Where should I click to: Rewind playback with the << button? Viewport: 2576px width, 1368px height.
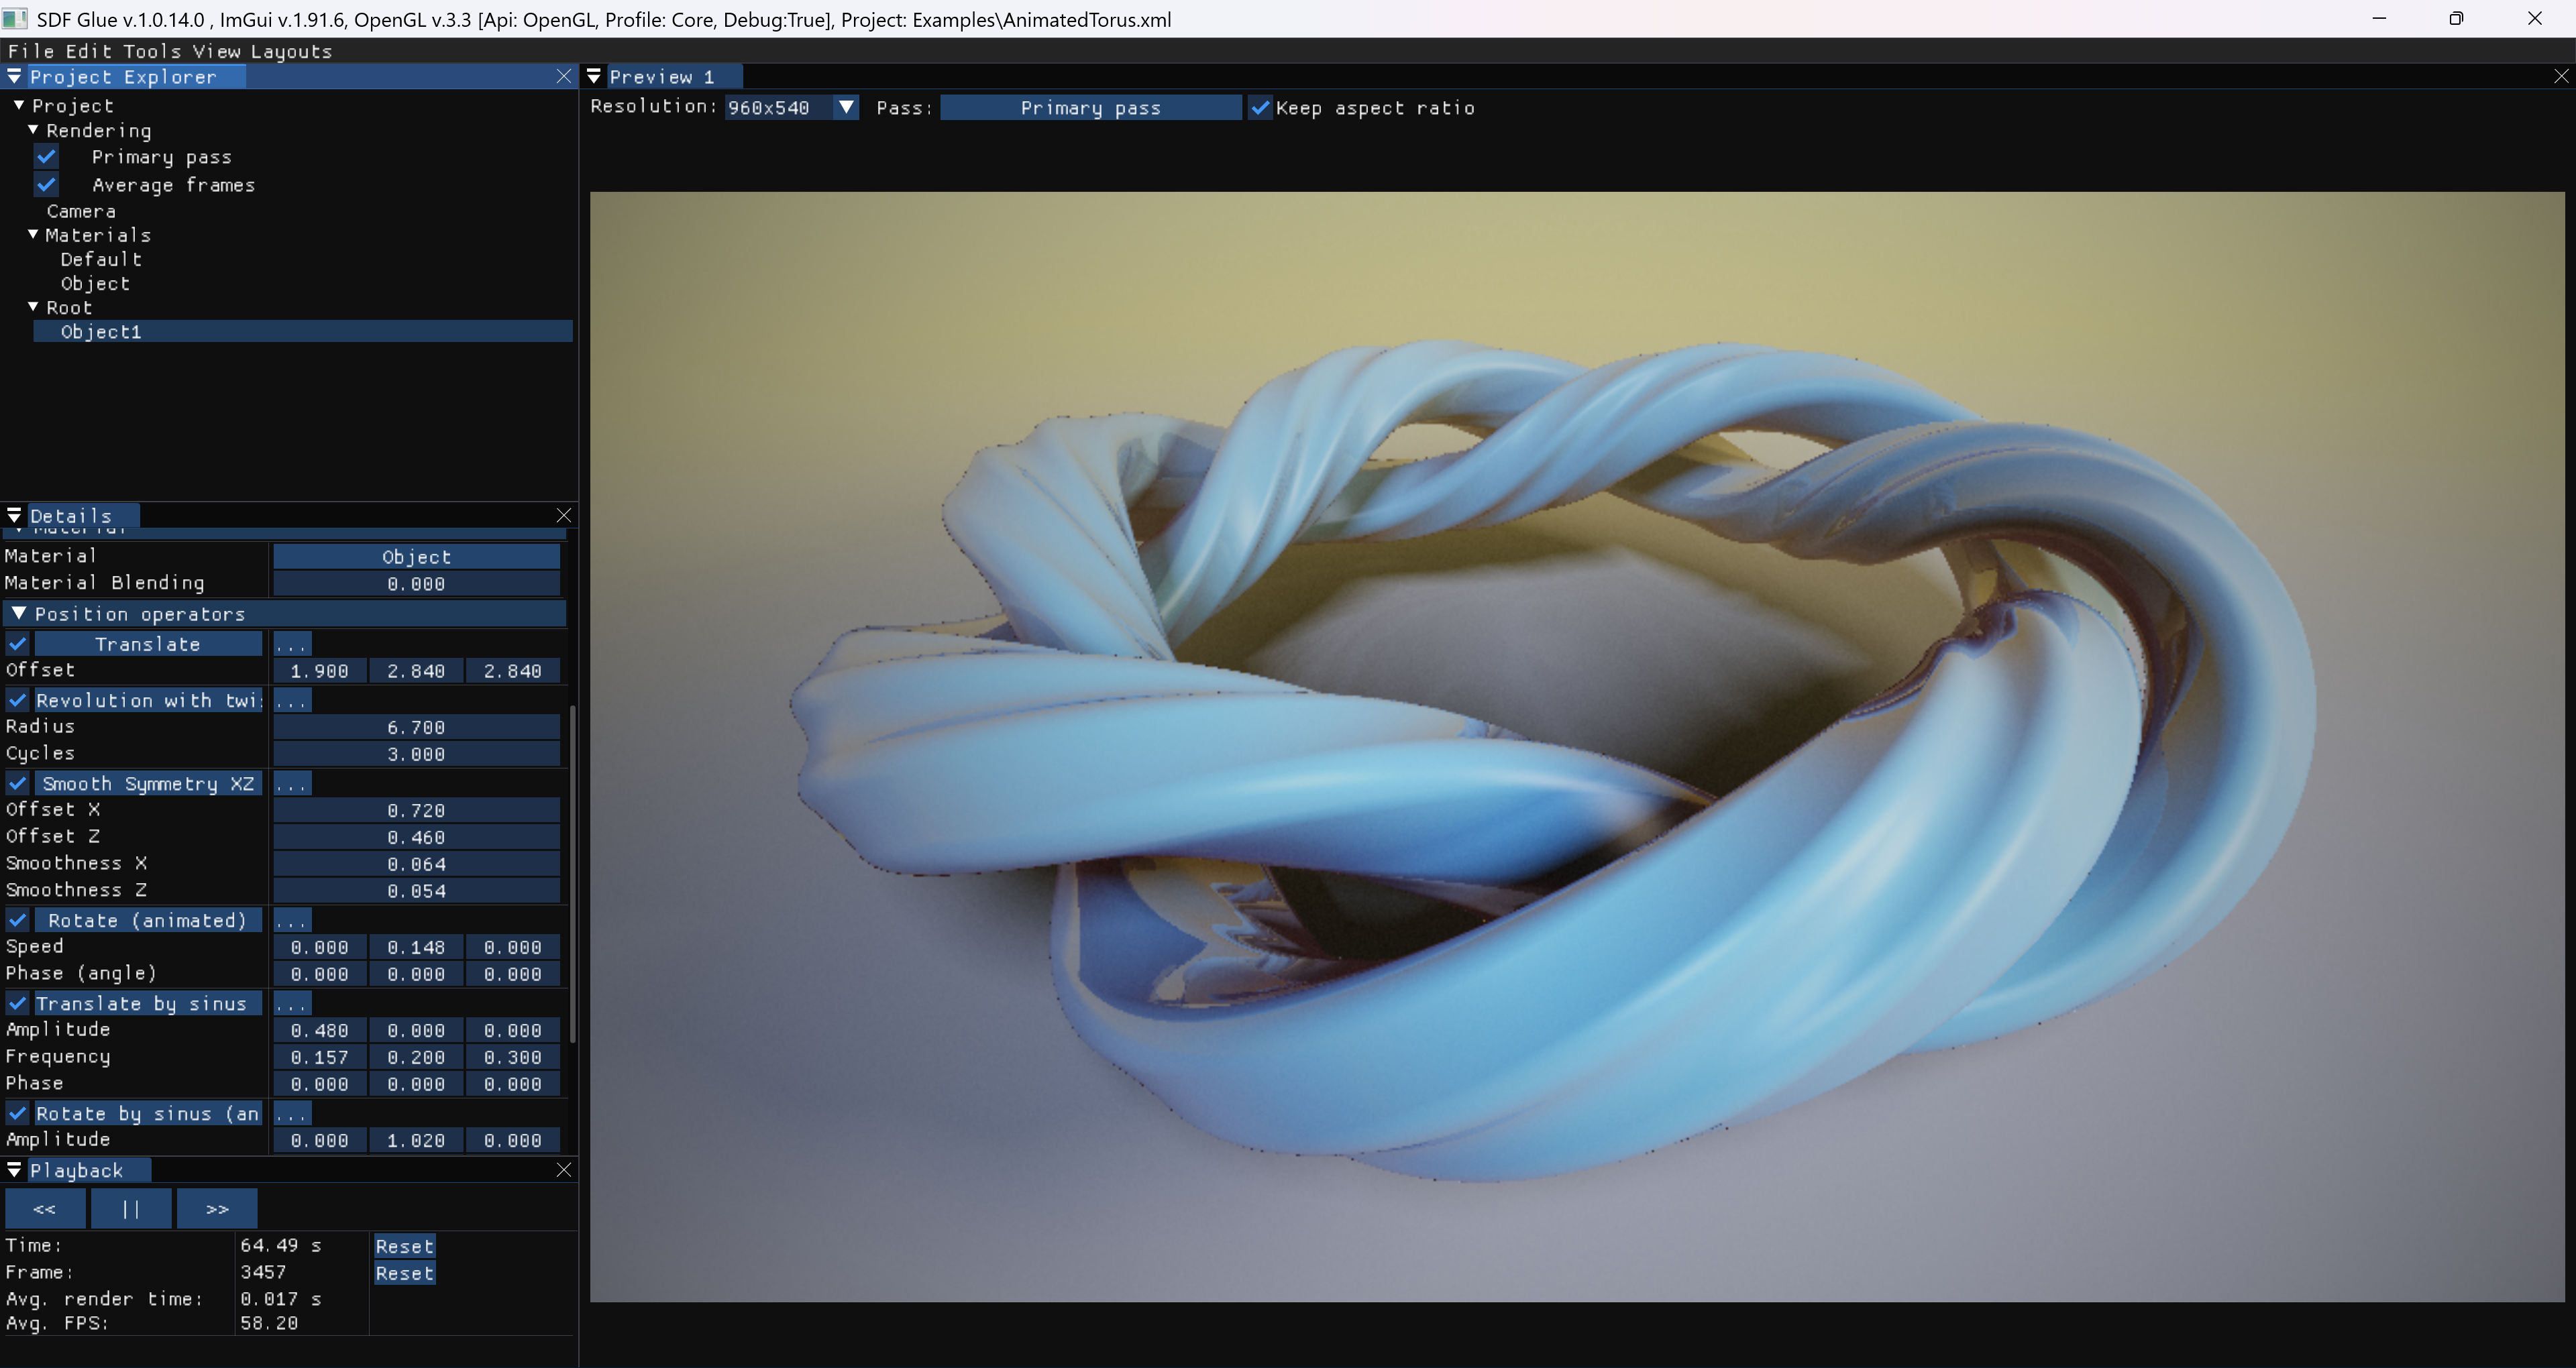[x=45, y=1209]
